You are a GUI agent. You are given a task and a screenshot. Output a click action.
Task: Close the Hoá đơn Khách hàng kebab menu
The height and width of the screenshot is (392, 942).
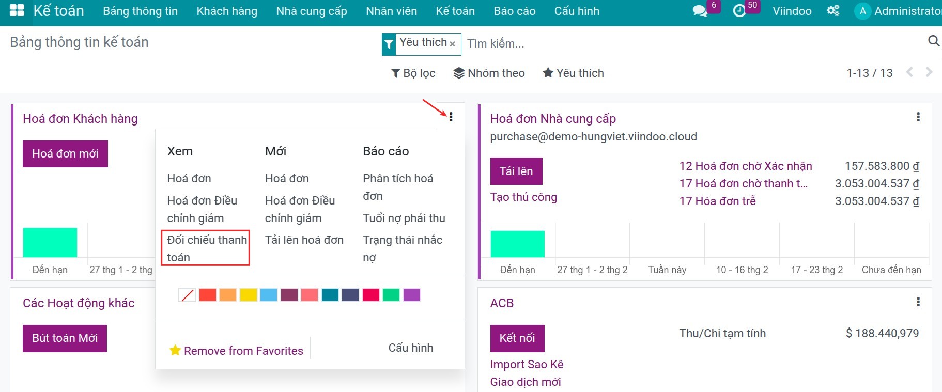coord(451,117)
